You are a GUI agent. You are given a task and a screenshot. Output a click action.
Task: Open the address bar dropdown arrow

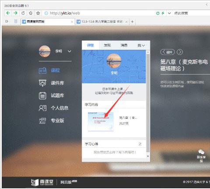(169, 13)
